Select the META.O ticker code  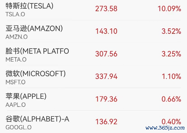point(16,60)
